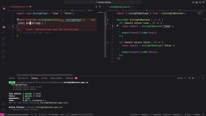Start Live Share from the status bar
This screenshot has height=116, width=206.
(x=53, y=115)
